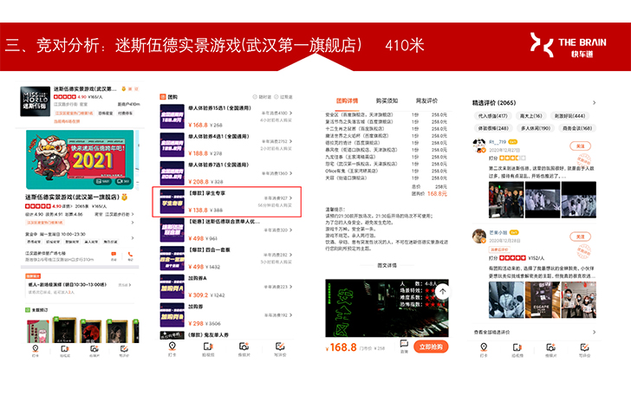Viewport: 631px width, 395px height.
Task: Filter reviews by 多人休闲(190) tag
Action: (536, 128)
